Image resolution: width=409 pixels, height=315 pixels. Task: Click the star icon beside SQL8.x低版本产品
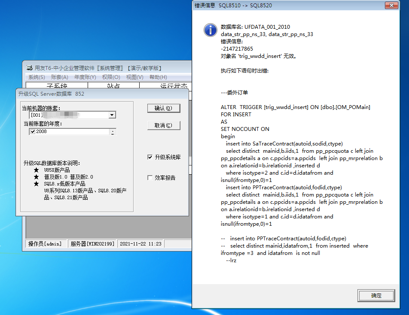(36, 184)
